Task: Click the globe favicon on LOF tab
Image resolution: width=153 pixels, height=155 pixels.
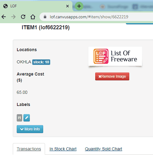Action: tap(5, 6)
